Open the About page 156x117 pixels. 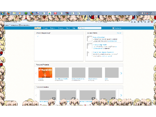68,28
